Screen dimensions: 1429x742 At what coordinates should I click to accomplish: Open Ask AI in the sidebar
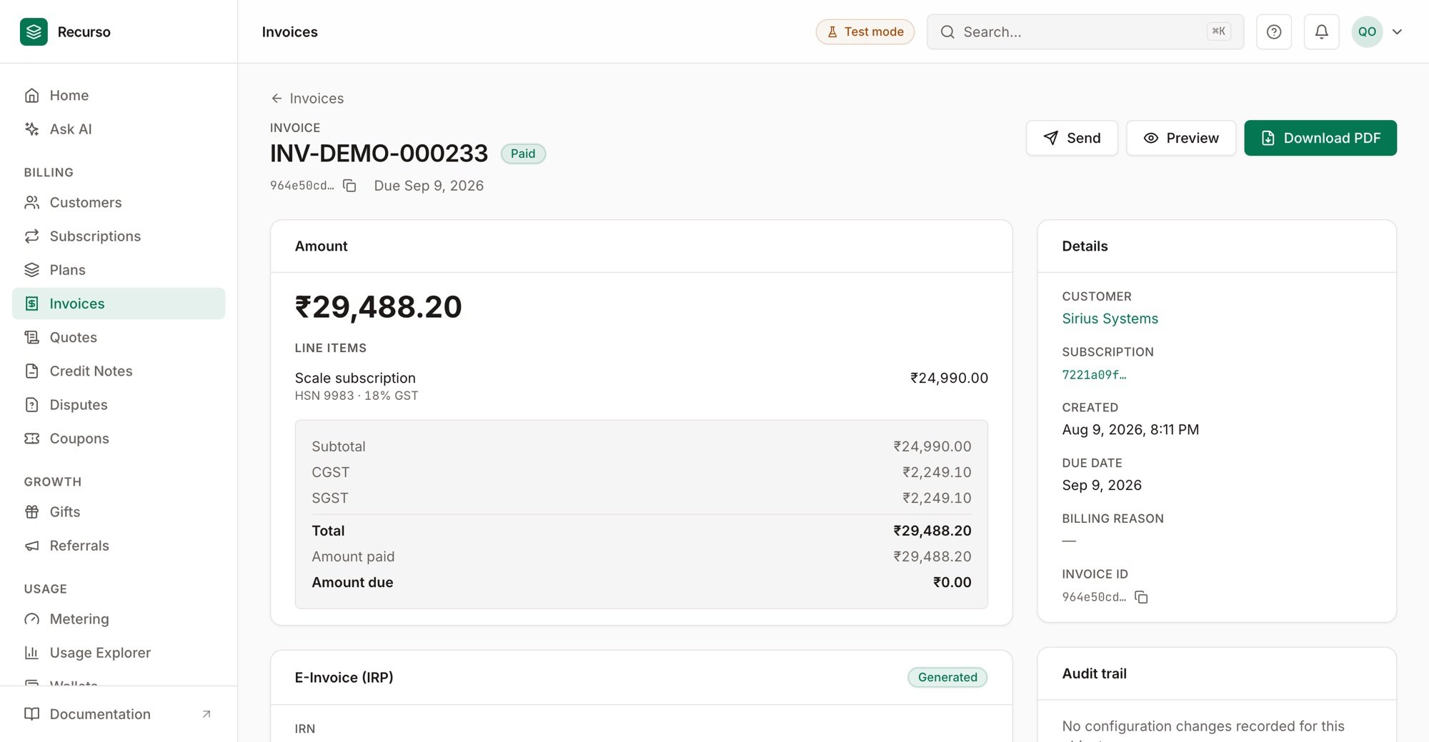(119, 129)
